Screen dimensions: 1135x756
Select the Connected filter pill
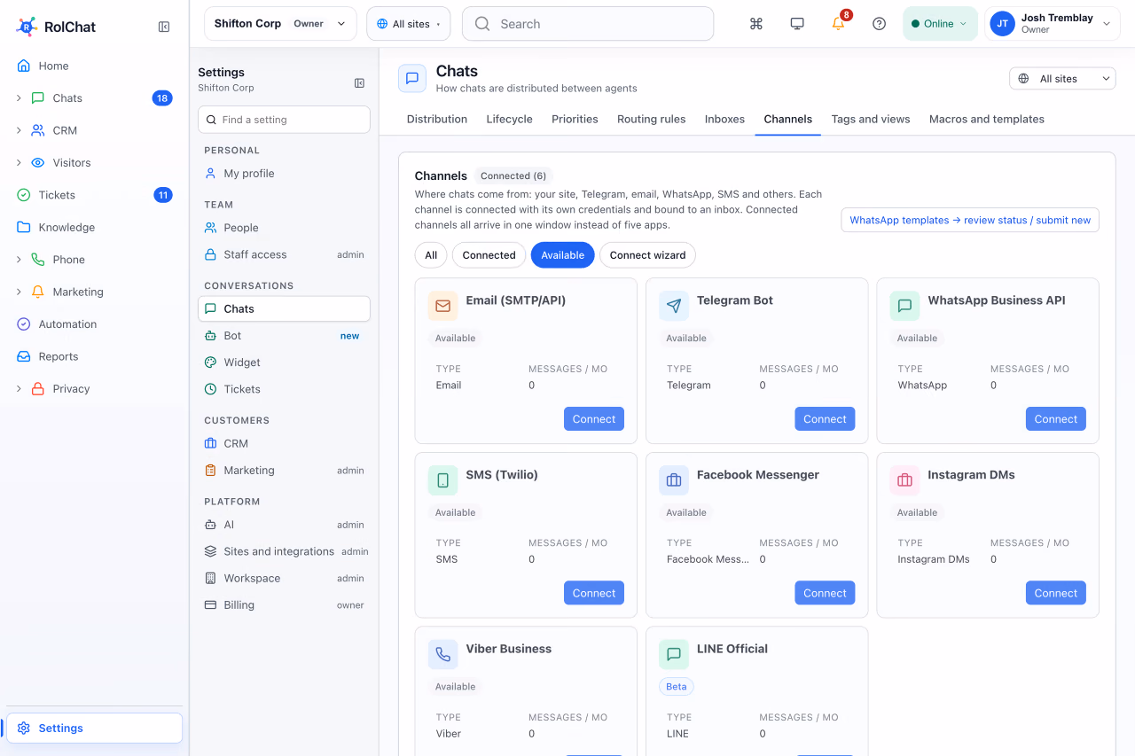489,255
